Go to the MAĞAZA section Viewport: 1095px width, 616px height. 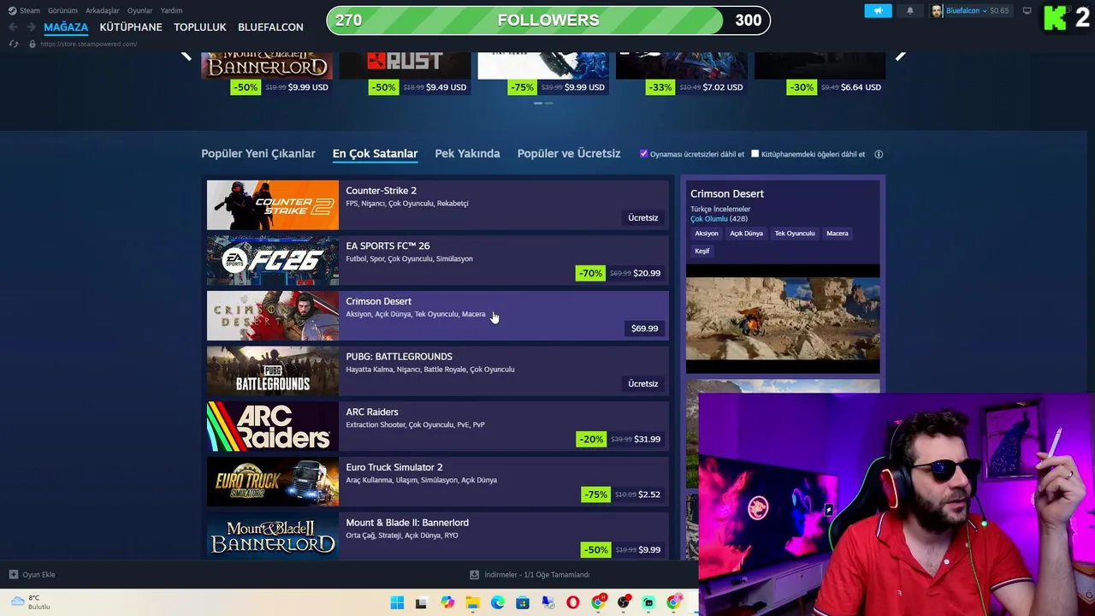tap(66, 27)
